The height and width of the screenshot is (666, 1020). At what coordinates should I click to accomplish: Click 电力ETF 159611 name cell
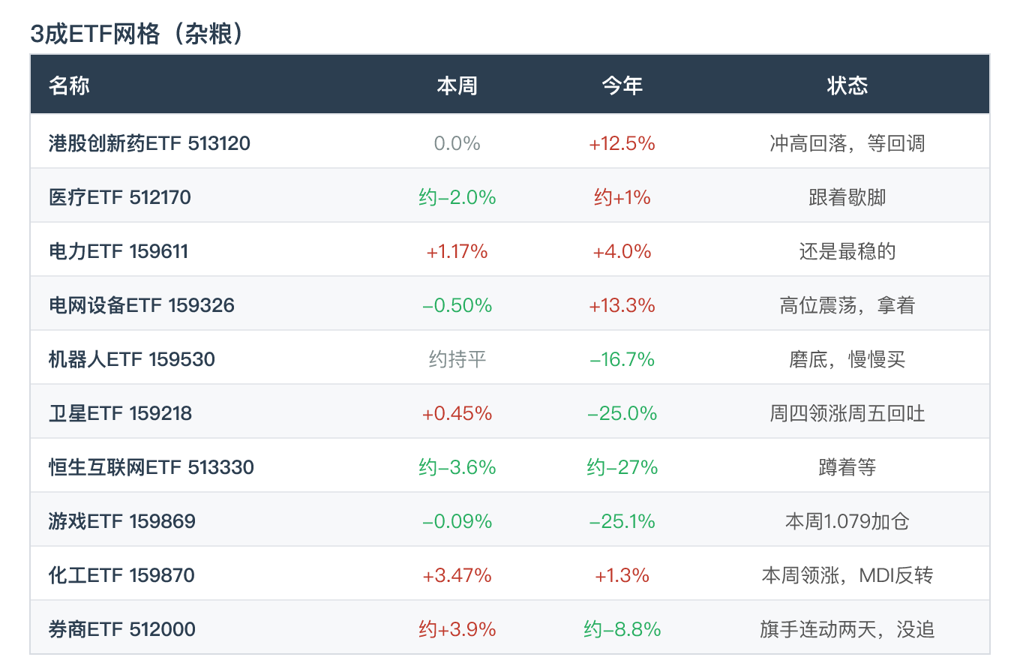click(118, 251)
